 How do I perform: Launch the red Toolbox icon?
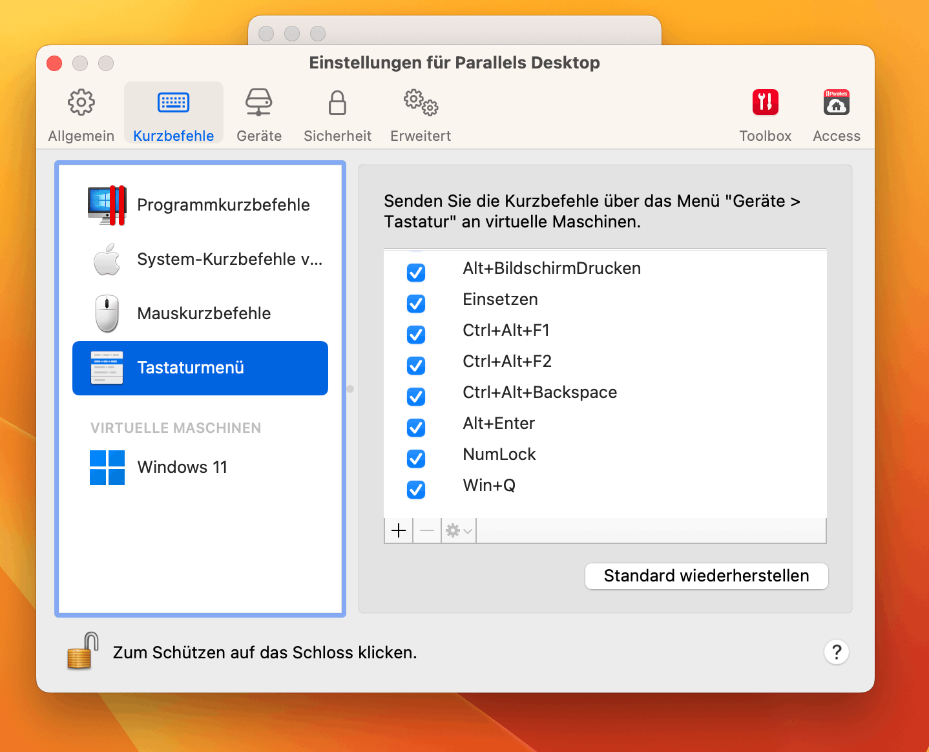pyautogui.click(x=765, y=102)
